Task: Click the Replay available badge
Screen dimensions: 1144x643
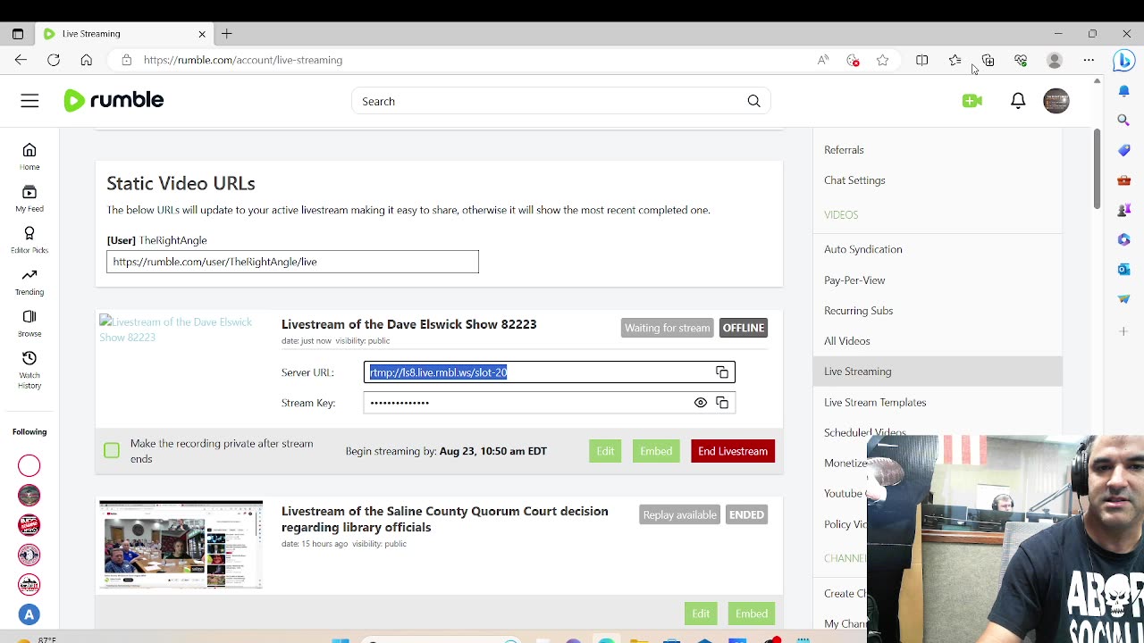Action: (x=679, y=515)
